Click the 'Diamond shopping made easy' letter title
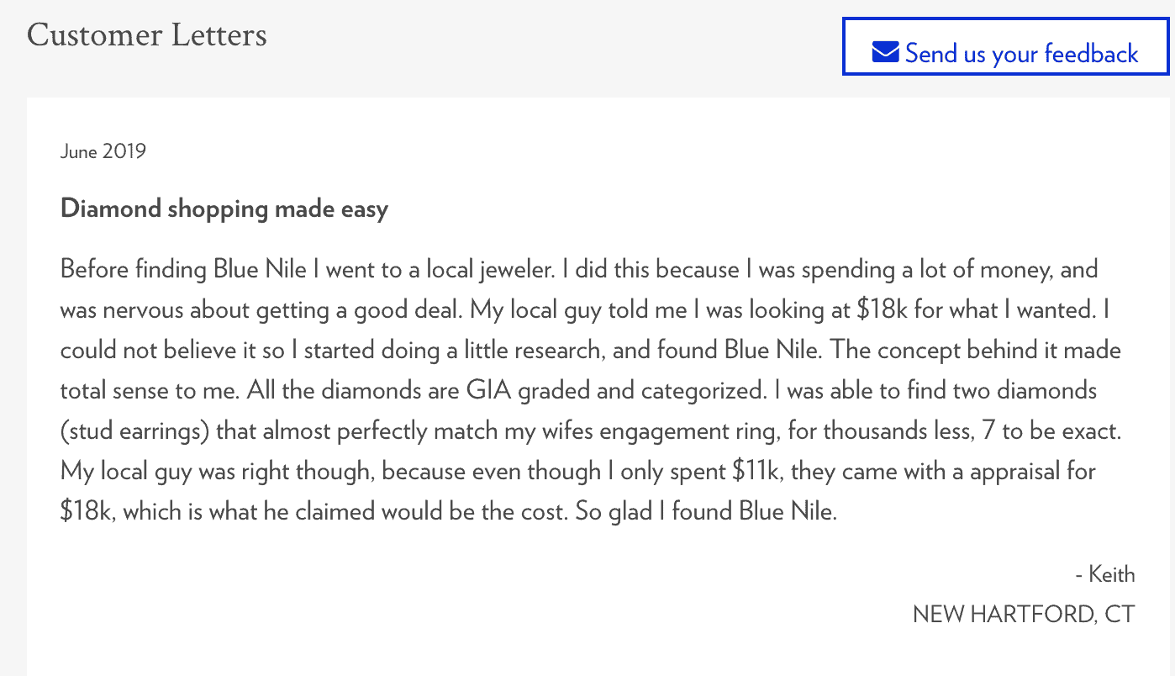 coord(224,208)
